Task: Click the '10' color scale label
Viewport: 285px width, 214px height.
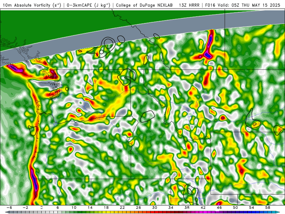Action: click(74, 208)
